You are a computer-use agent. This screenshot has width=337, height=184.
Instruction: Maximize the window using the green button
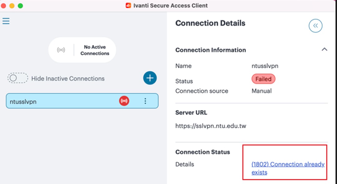20,6
